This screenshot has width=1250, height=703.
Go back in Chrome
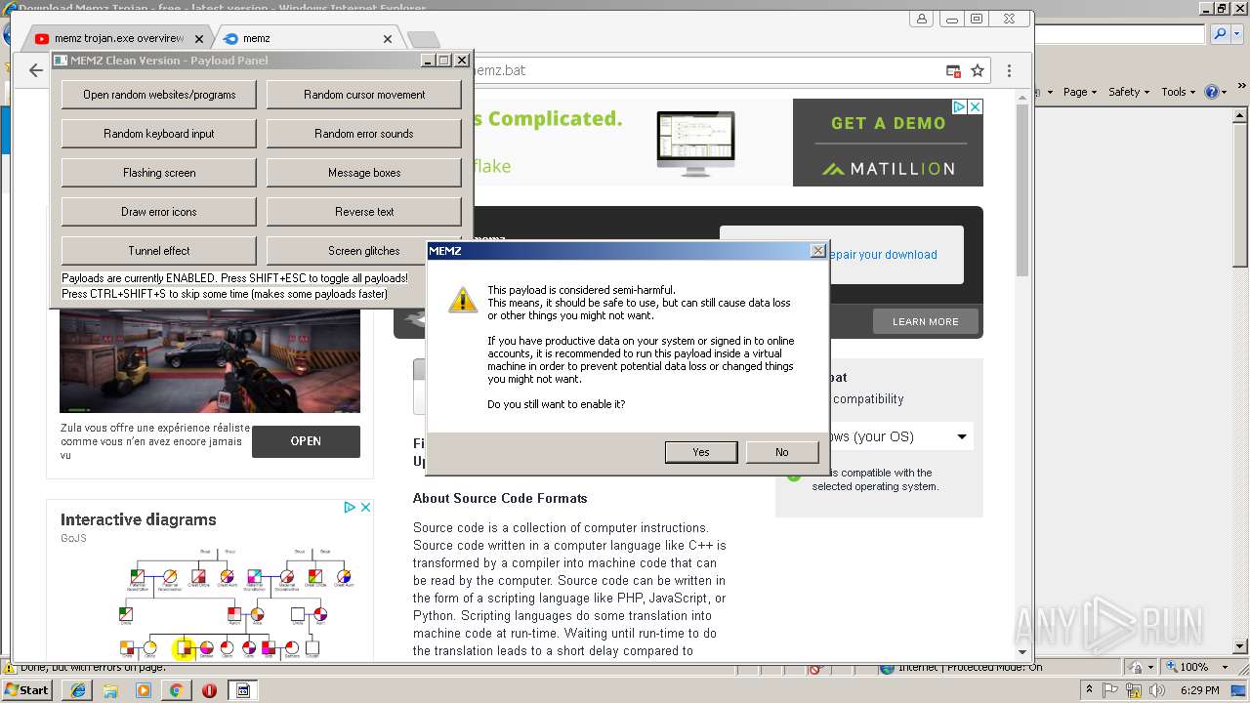click(x=35, y=70)
